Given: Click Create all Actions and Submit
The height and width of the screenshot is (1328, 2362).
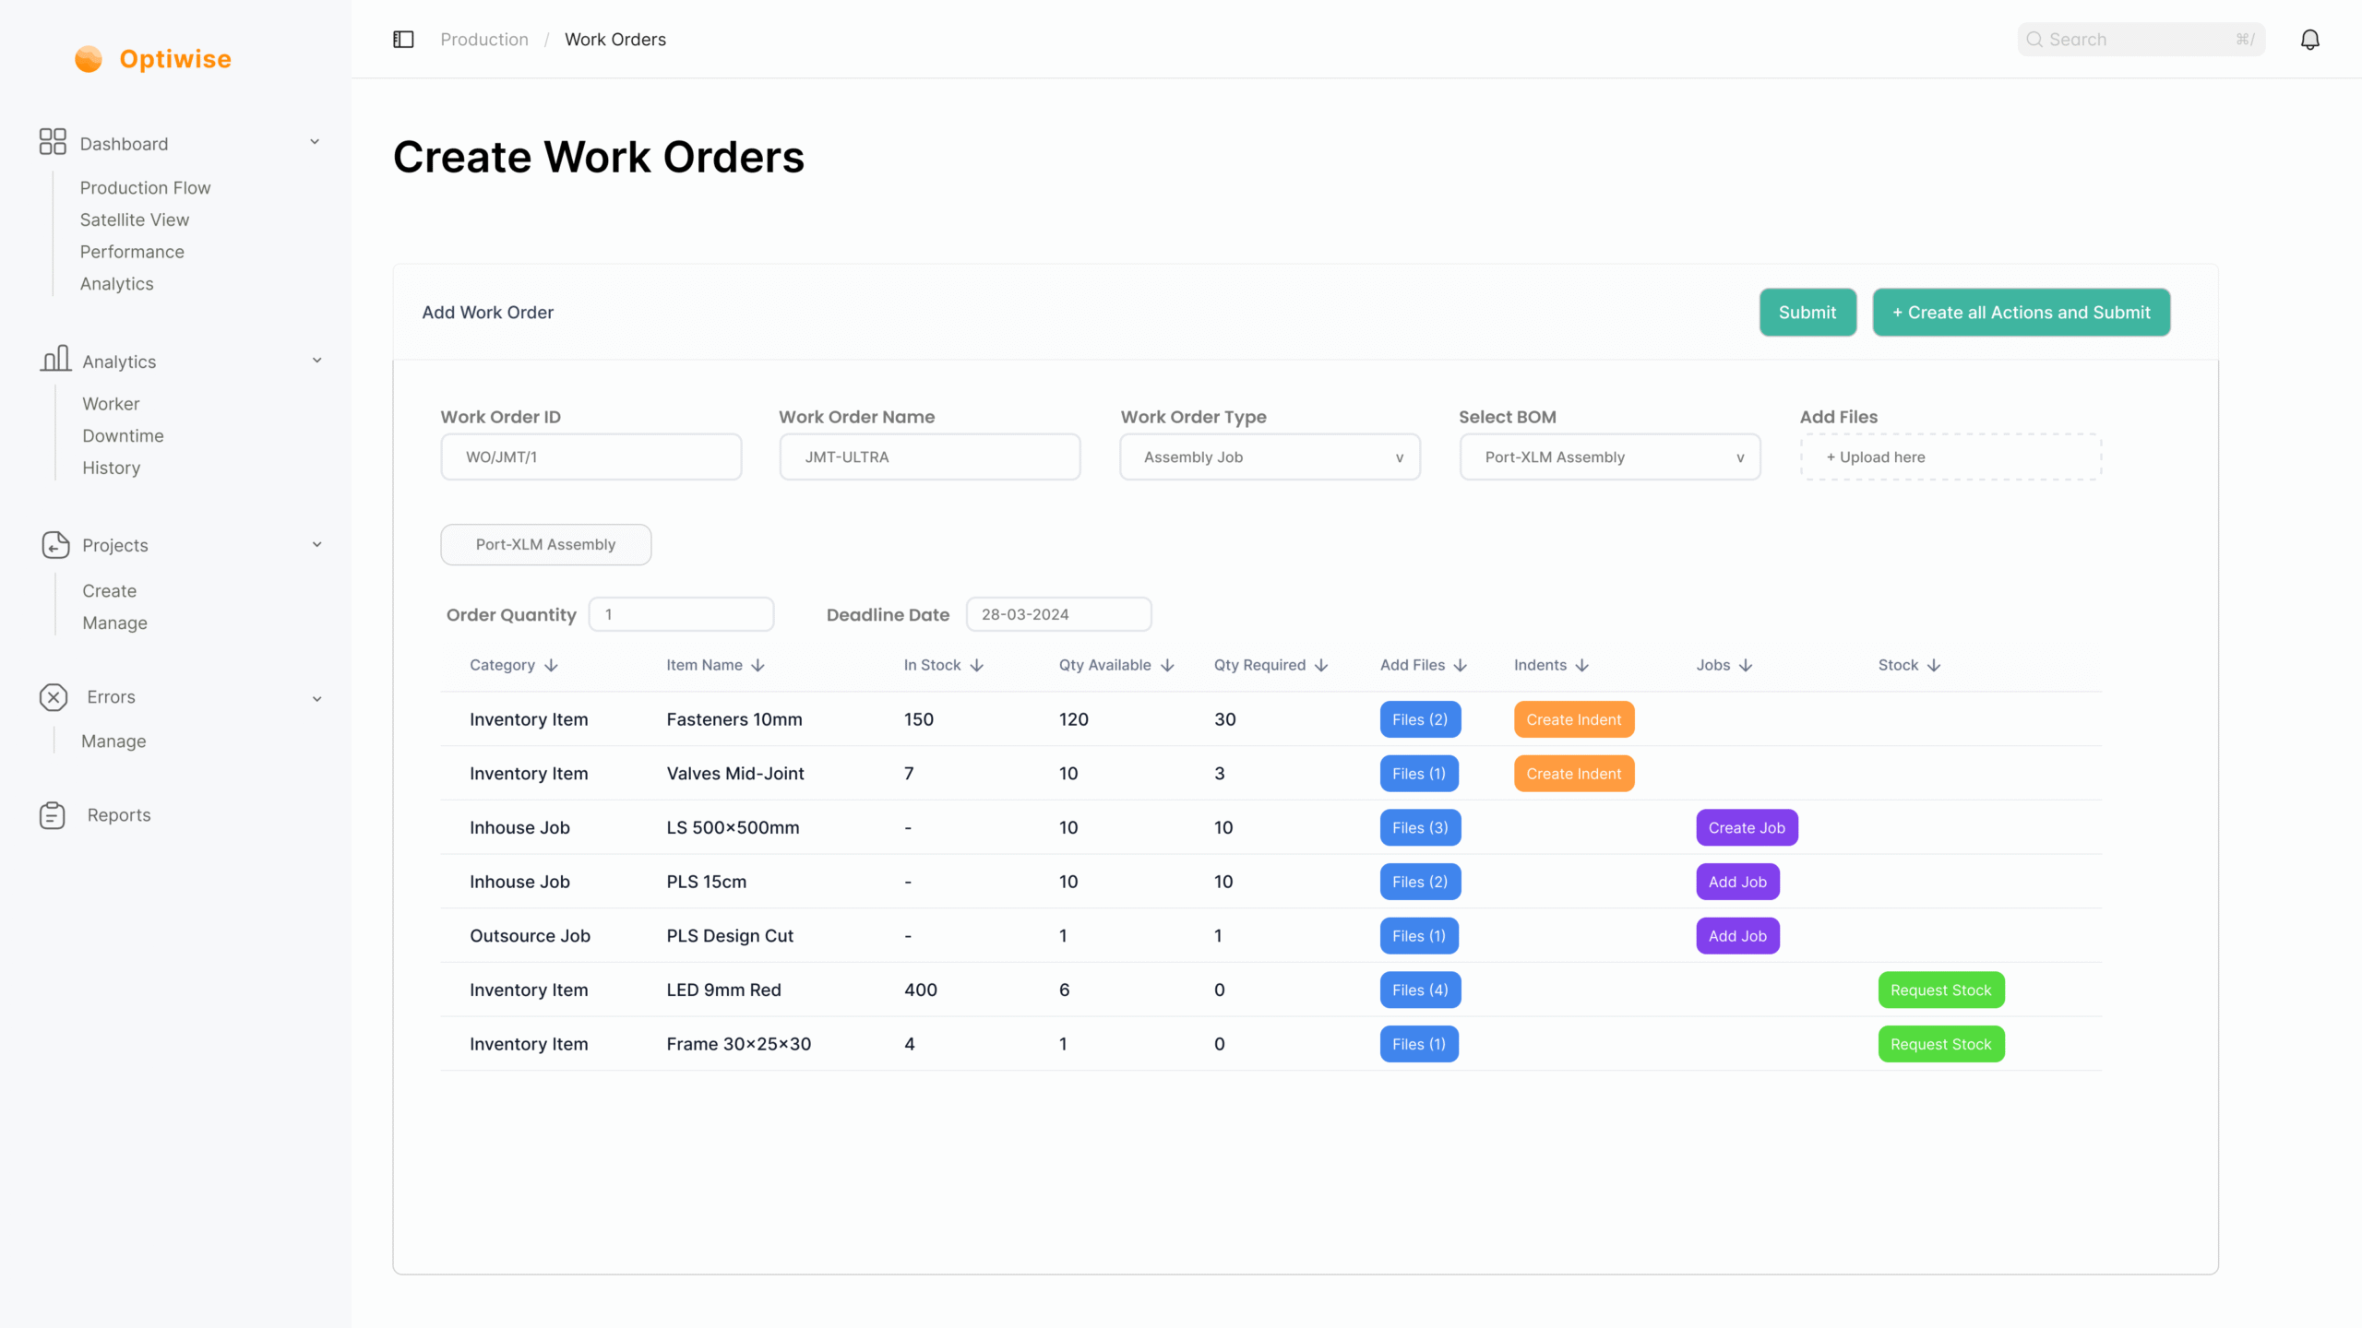Looking at the screenshot, I should tap(2021, 313).
